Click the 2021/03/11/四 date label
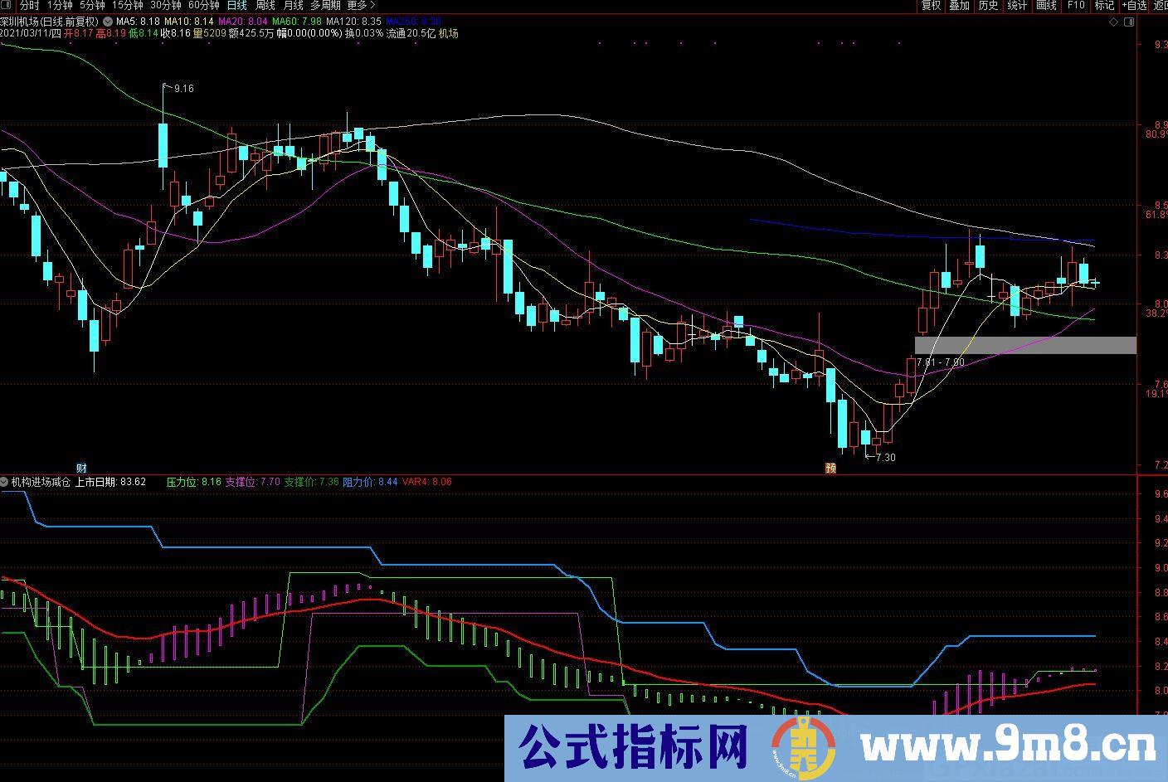 31,33
